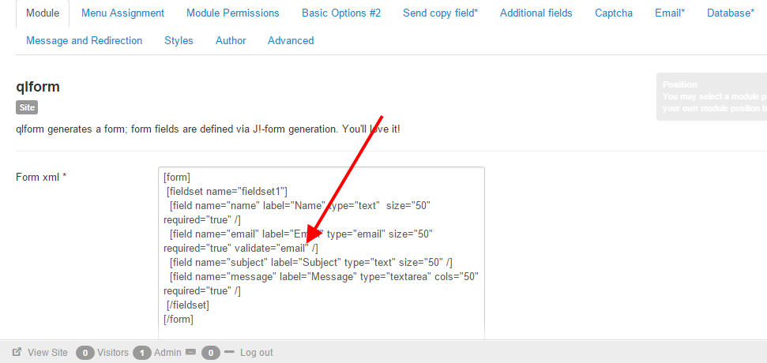Open the Database tab
Viewport: 767px width, 363px height.
tap(731, 13)
